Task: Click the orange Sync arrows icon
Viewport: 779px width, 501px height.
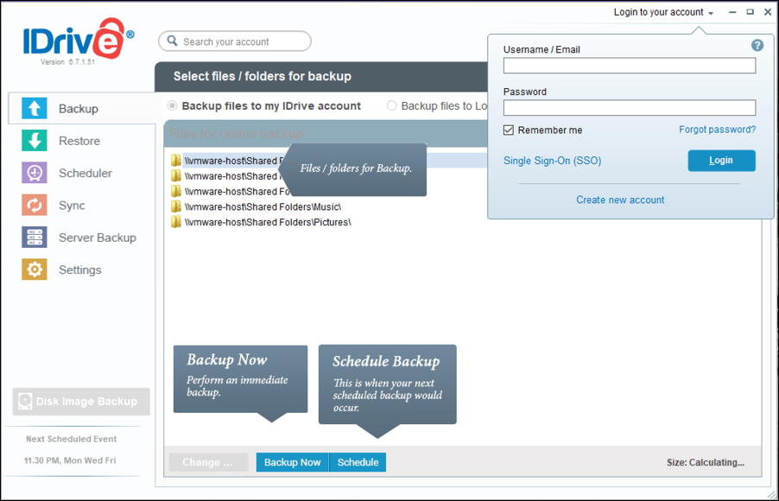Action: click(35, 206)
